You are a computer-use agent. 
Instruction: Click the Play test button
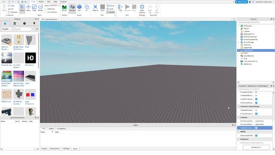tap(120, 8)
